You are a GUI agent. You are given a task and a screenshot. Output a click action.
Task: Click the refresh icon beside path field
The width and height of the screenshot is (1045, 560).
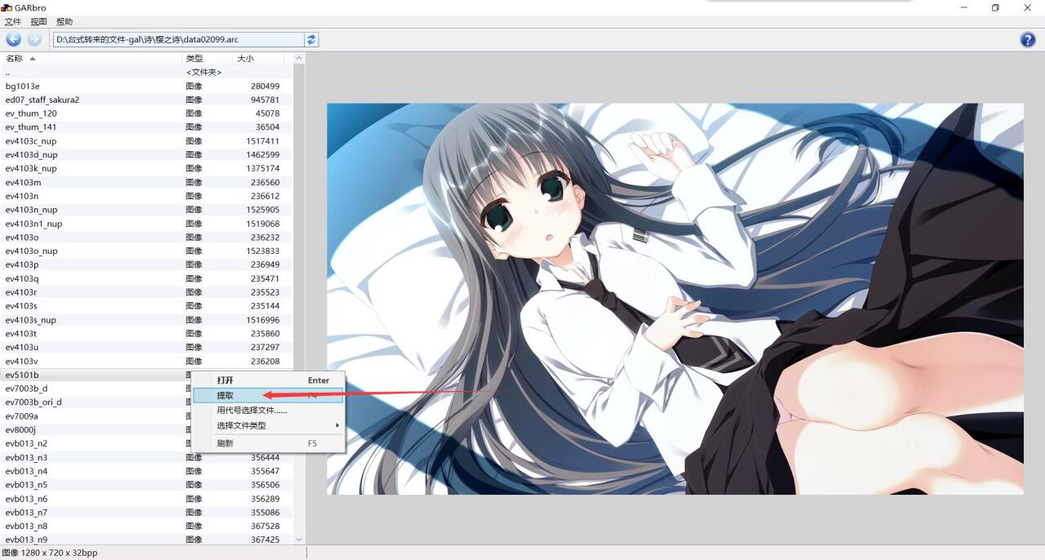click(x=311, y=39)
